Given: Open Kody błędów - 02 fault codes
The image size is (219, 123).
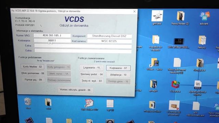Looking at the screenshot, I should [32, 67].
